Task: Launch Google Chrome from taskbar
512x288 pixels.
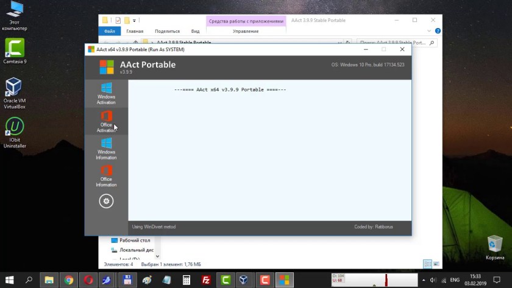Action: click(68, 280)
